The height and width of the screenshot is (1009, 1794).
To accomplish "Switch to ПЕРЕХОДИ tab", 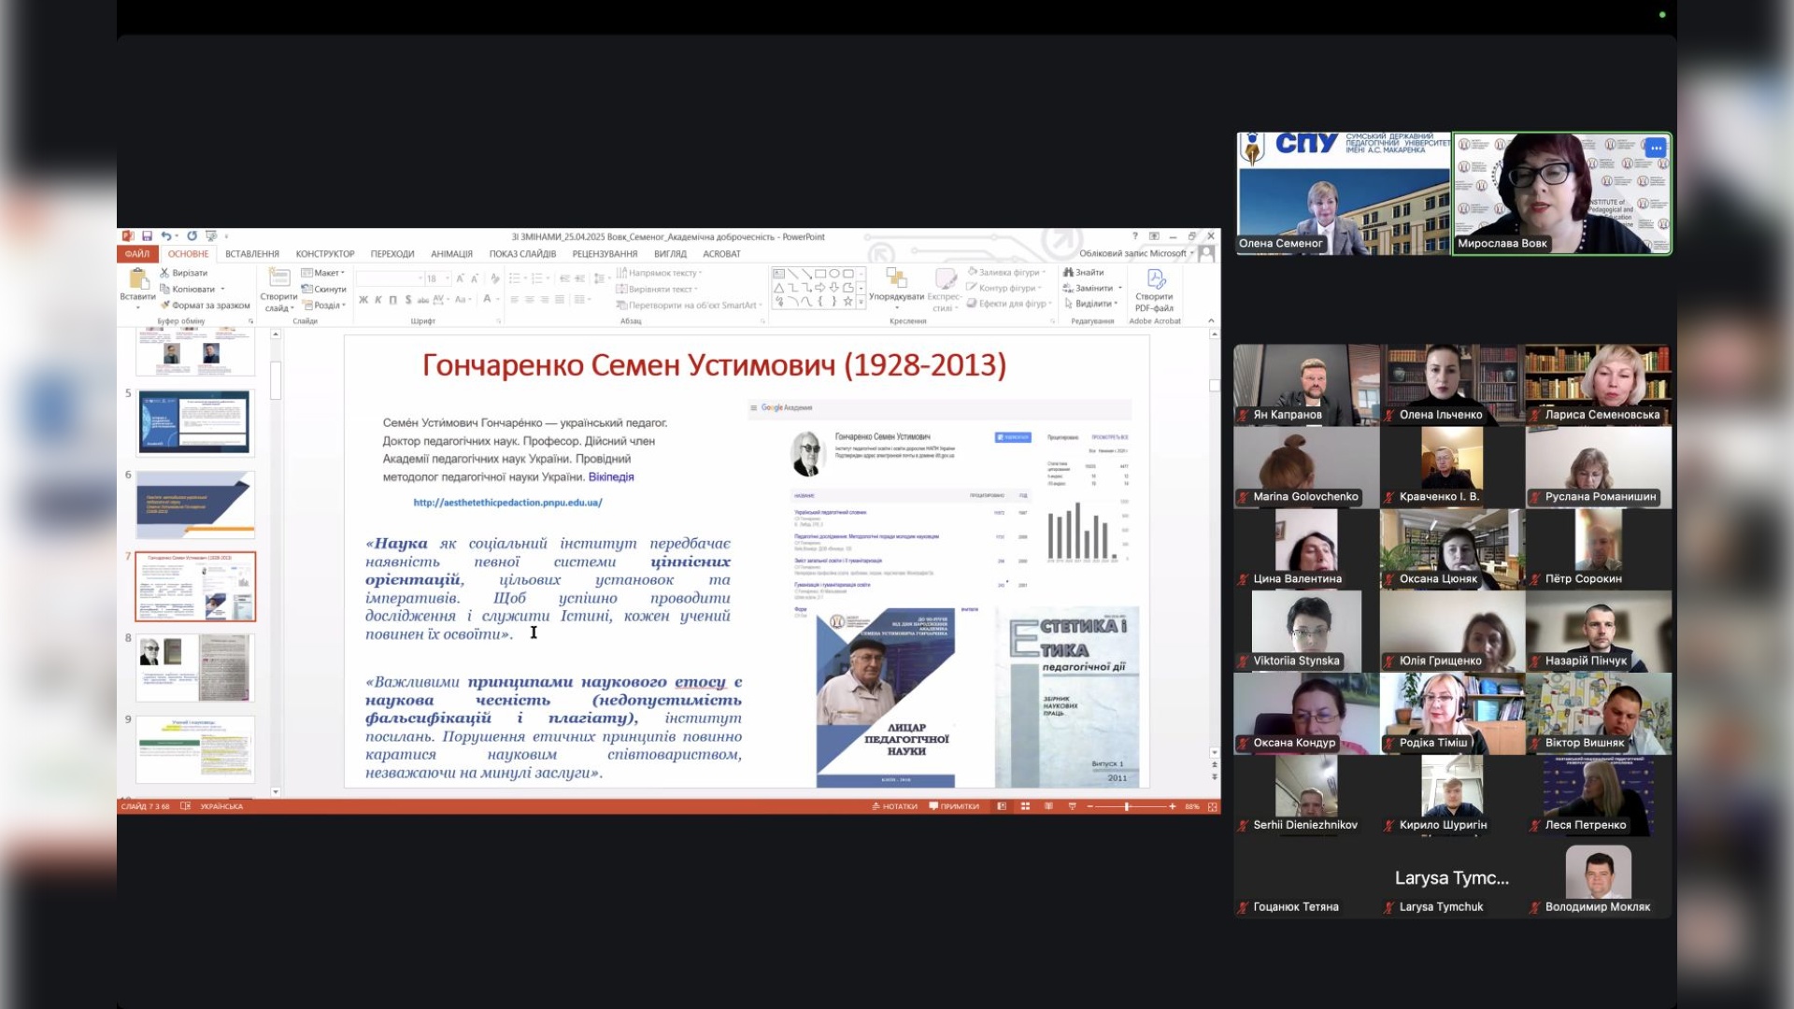I will coord(392,254).
